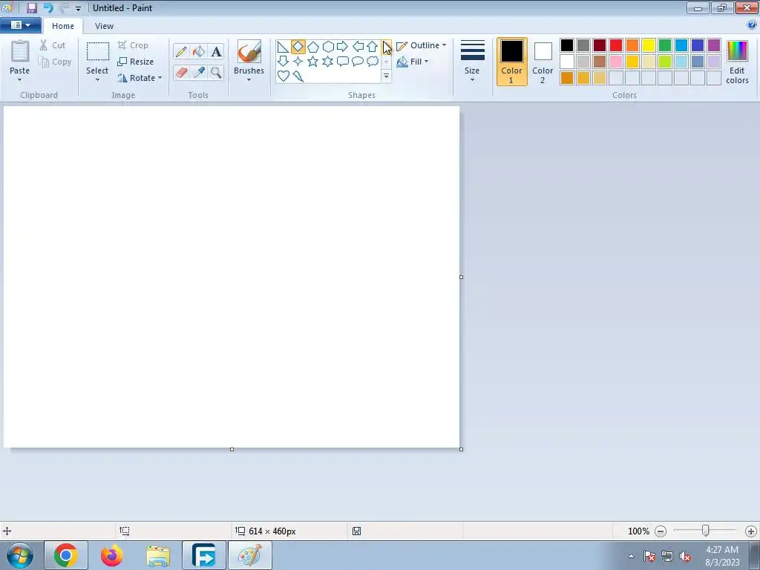Select the Magnifier tool
760x570 pixels.
click(216, 73)
